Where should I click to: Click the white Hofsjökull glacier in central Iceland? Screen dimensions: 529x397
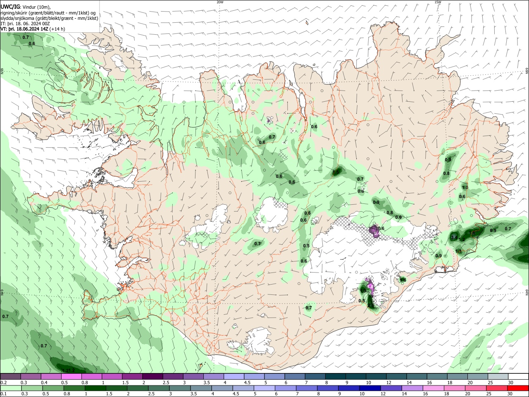(x=272, y=214)
